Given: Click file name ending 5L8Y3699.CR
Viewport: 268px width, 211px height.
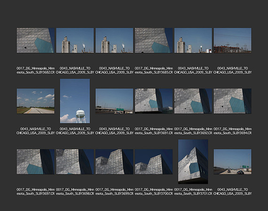Looking at the screenshot, I should pyautogui.click(x=114, y=192).
